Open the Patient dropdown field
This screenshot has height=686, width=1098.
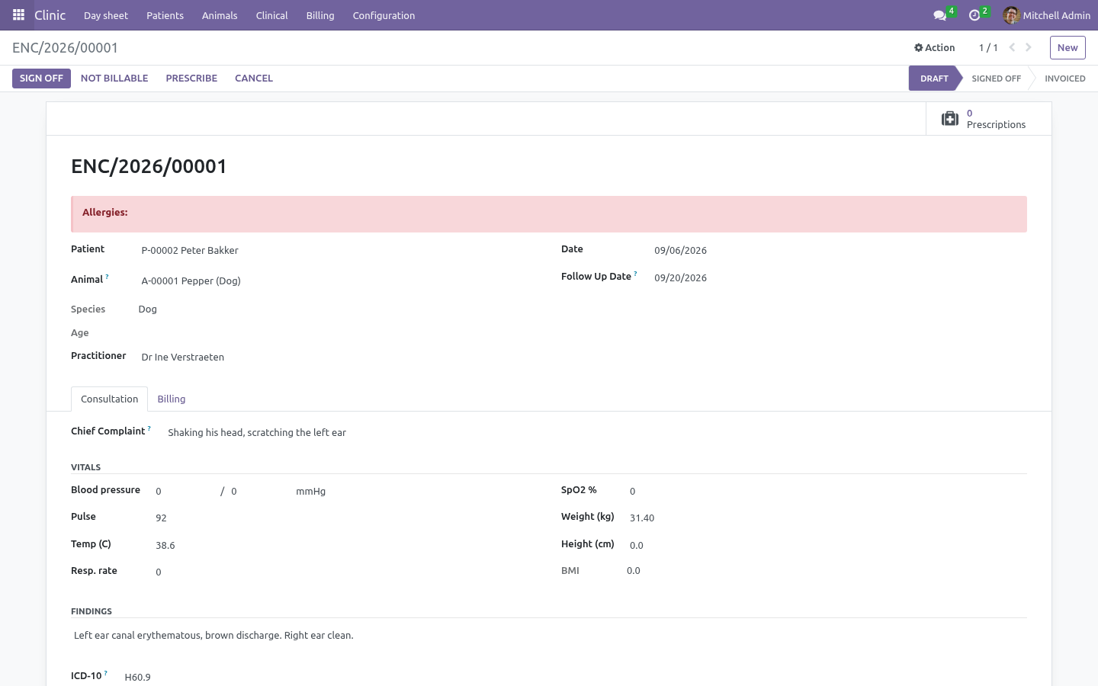[x=337, y=250]
